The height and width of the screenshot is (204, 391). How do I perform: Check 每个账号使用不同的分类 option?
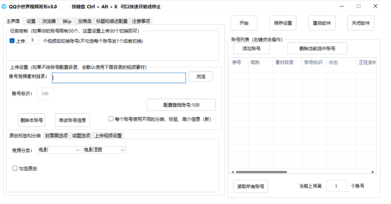point(111,119)
